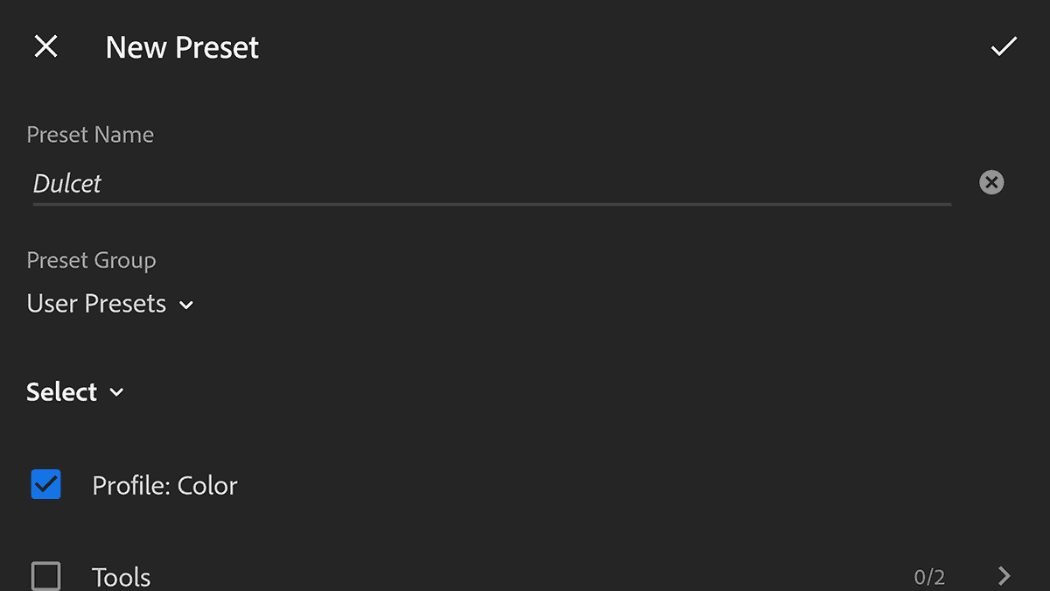
Task: Click the New Preset title text
Action: pos(182,47)
